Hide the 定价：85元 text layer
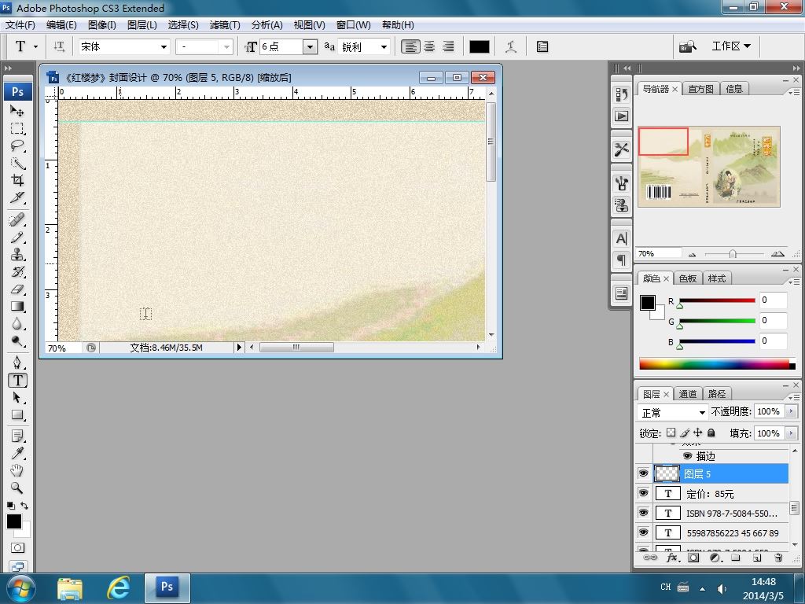This screenshot has height=604, width=805. (x=643, y=493)
